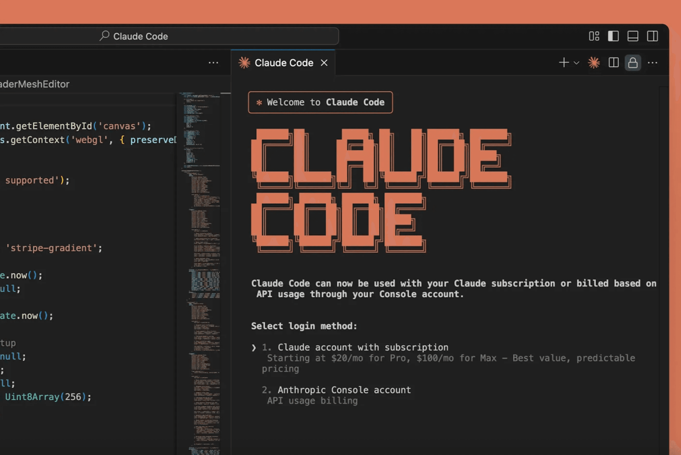Viewport: 681px width, 455px height.
Task: Click the CLAUDE CODE ASCII logo
Action: pyautogui.click(x=379, y=190)
